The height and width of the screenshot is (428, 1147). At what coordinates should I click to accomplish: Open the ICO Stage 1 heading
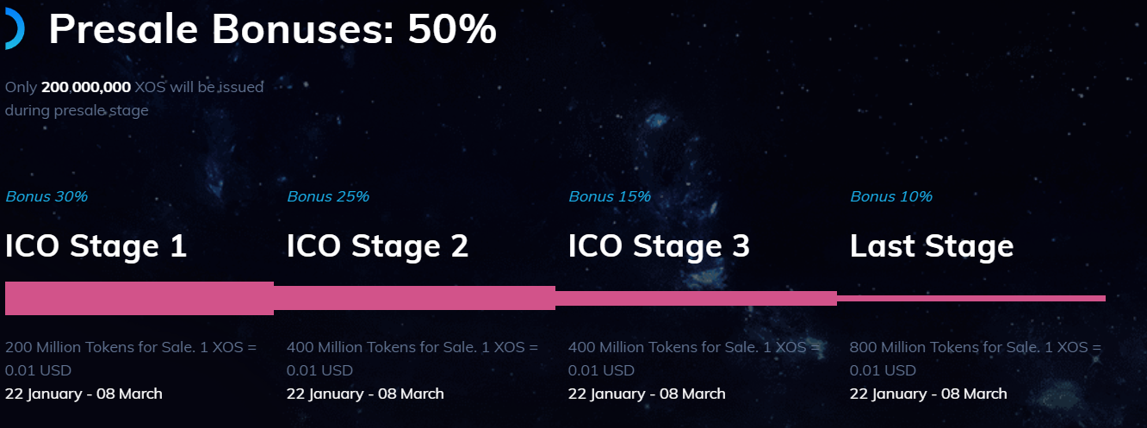pyautogui.click(x=96, y=246)
